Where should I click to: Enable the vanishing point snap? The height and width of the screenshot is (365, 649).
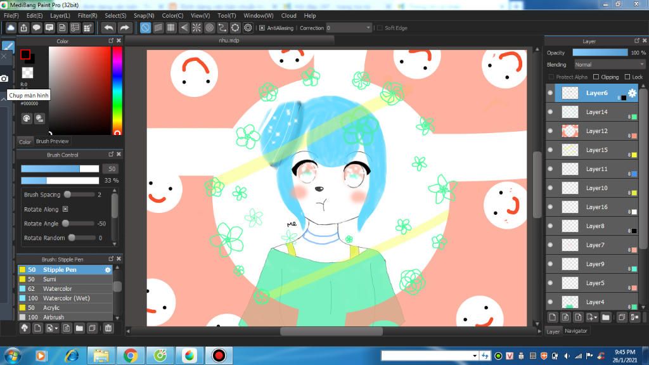tap(184, 28)
